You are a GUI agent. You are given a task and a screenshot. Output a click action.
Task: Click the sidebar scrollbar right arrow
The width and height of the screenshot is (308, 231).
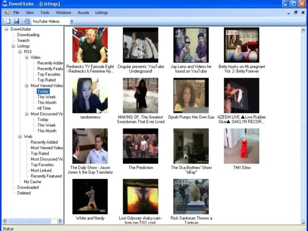point(60,221)
